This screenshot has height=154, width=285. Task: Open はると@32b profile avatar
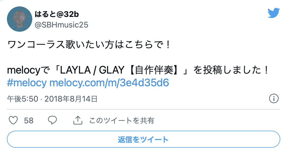(20, 19)
